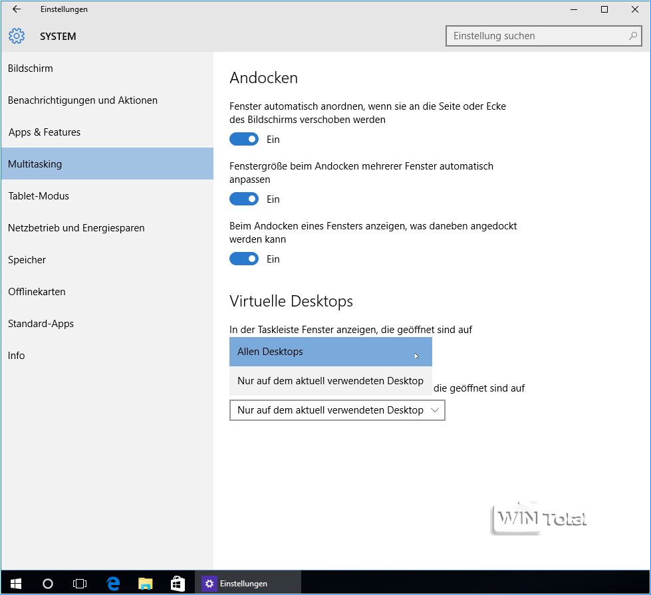Open the Store from taskbar

pyautogui.click(x=178, y=583)
